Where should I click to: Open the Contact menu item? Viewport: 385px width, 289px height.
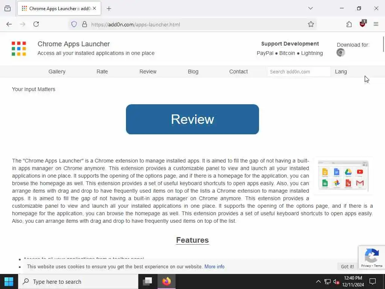[238, 71]
